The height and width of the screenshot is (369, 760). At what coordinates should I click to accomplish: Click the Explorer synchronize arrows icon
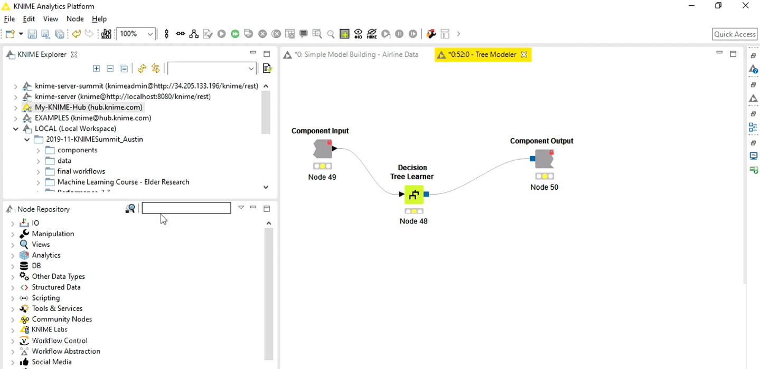pyautogui.click(x=155, y=69)
